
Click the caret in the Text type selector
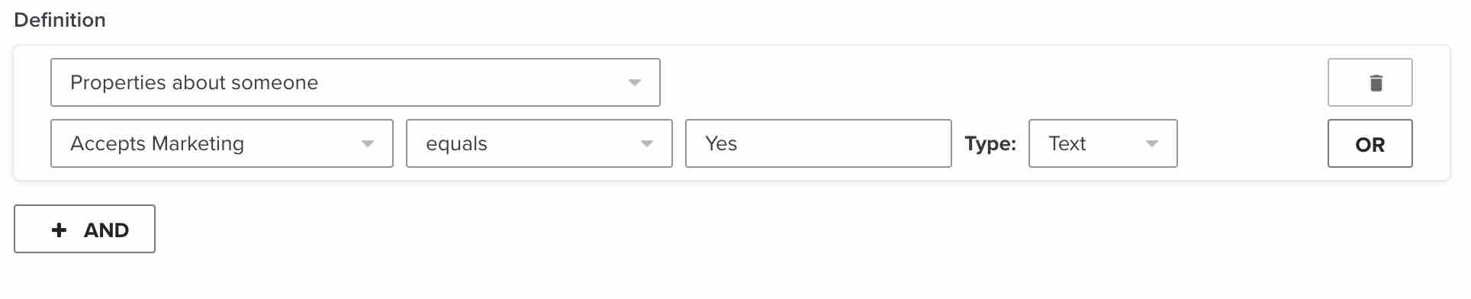click(1151, 143)
